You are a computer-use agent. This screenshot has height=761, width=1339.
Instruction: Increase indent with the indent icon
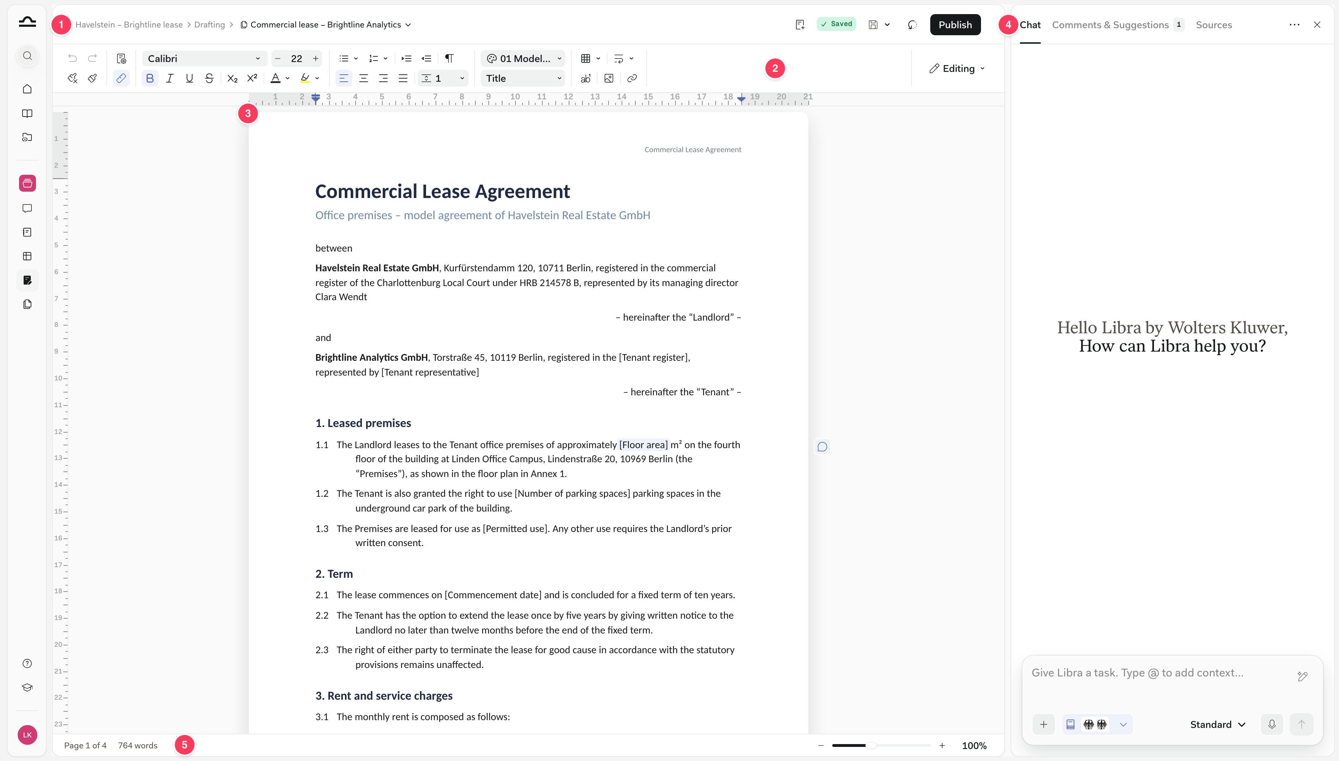[x=407, y=58]
